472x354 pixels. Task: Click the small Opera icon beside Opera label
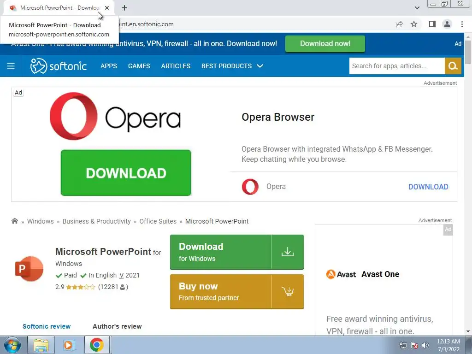click(x=250, y=187)
